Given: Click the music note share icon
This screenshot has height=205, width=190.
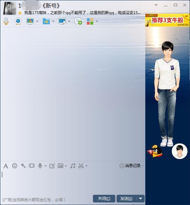Looking at the screenshot, I should [72, 166].
